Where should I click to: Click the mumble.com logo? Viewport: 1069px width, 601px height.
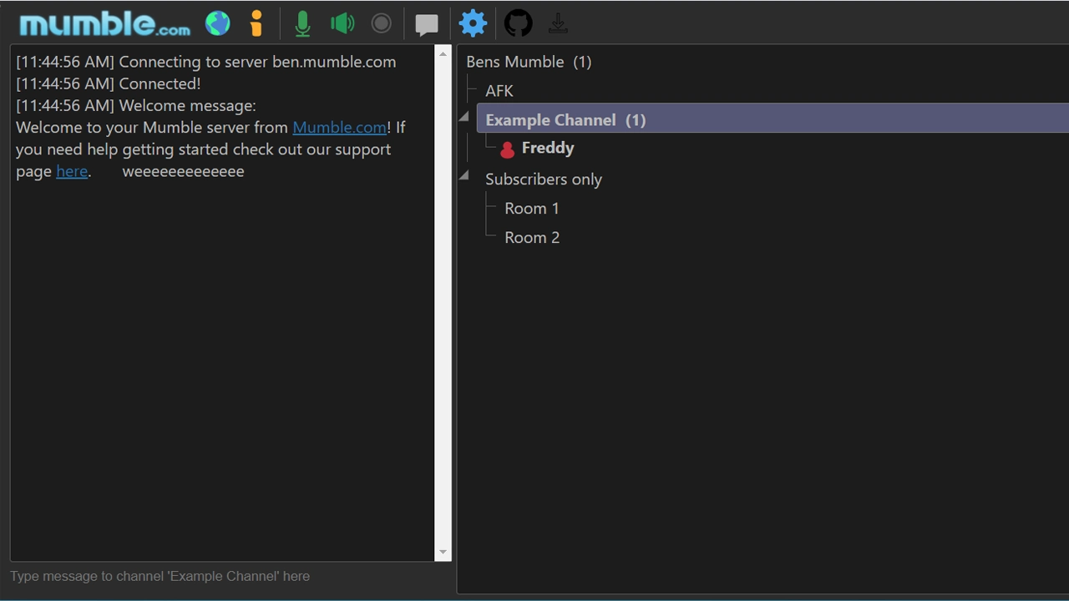[x=105, y=23]
